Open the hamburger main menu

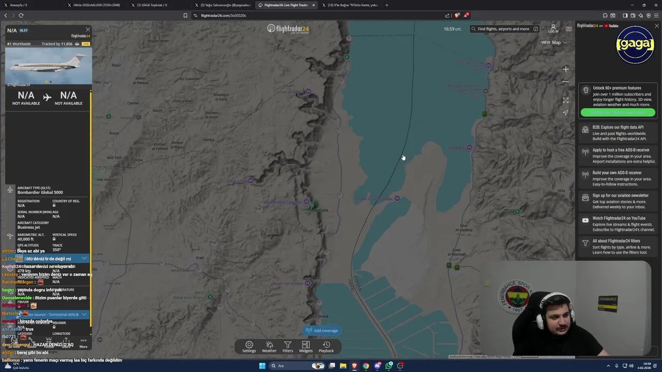click(568, 29)
